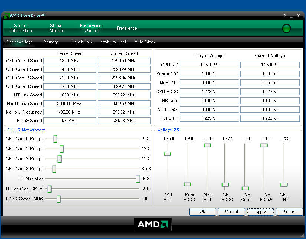The image size is (306, 239).
Task: Click the CPU & Motherboard group label
Action: (x=26, y=130)
